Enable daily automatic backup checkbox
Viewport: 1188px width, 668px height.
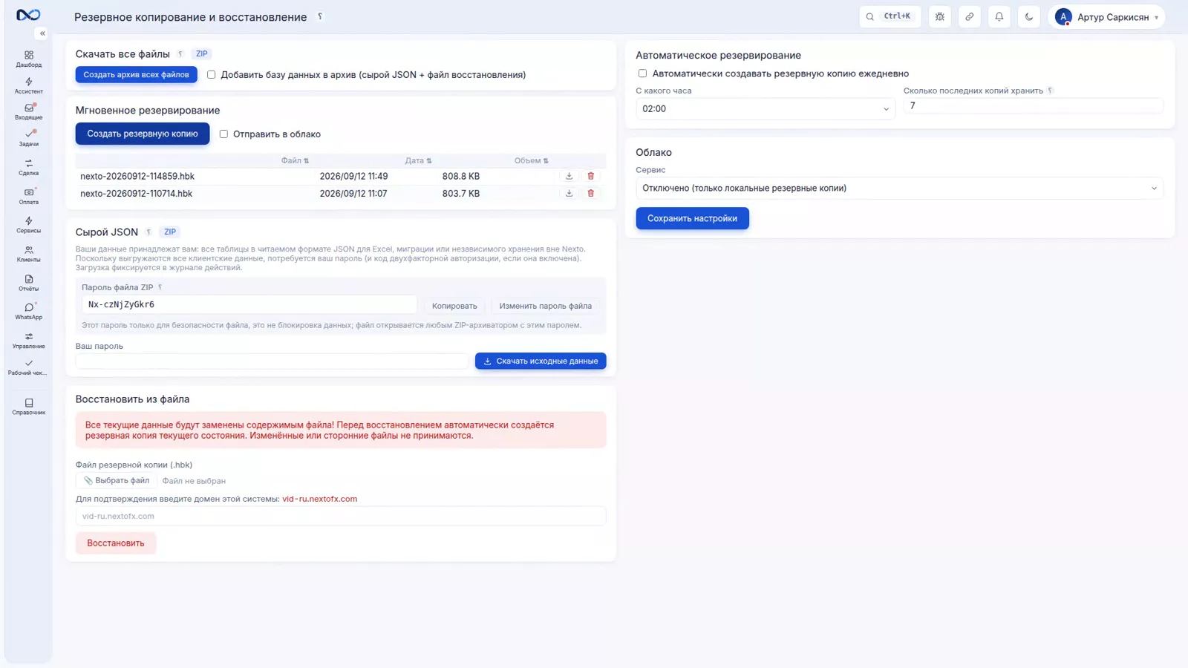pyautogui.click(x=642, y=73)
